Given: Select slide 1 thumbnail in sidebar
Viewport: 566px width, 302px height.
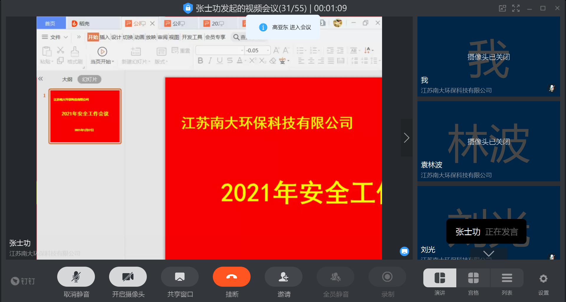Looking at the screenshot, I should pyautogui.click(x=85, y=116).
